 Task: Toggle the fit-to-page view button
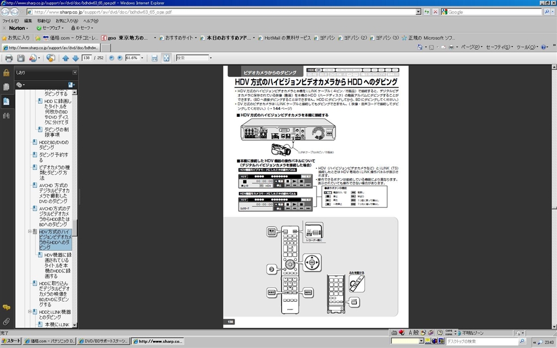[x=166, y=58]
